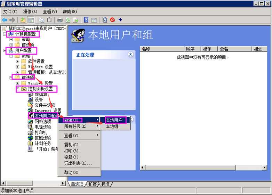Viewport: 272px width, 195px height.
Task: Click tree pane horizontal scrollbar left arrow
Action: point(3,183)
